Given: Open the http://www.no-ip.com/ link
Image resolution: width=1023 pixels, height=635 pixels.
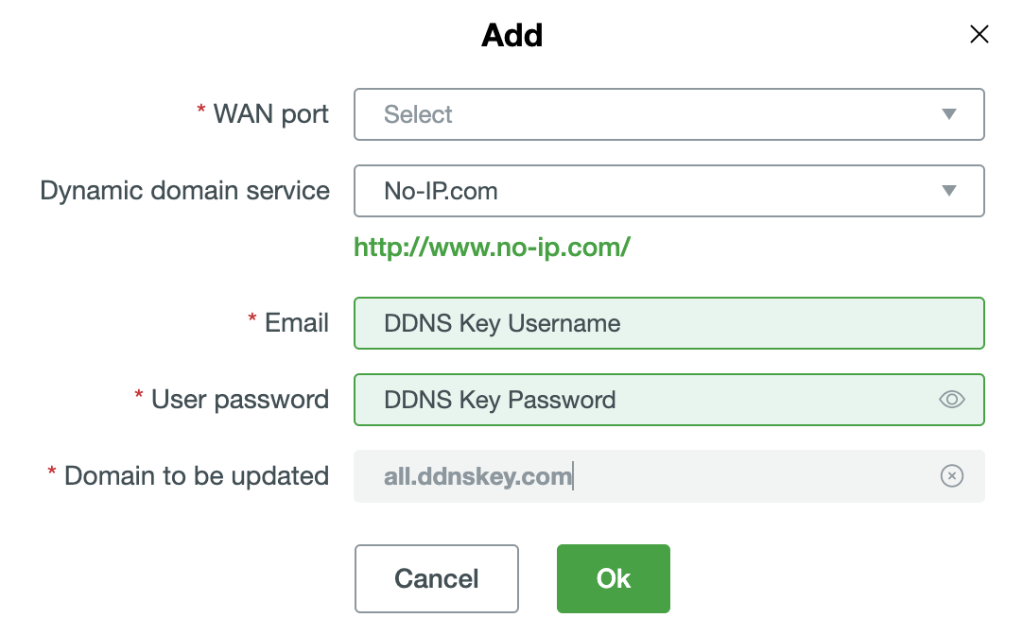Looking at the screenshot, I should (492, 247).
